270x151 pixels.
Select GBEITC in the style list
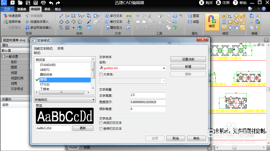coord(45,70)
